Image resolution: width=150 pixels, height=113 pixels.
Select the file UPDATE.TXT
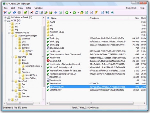coord(56,90)
